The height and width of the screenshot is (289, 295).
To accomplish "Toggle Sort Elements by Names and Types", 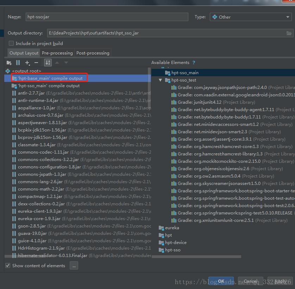I will [x=48, y=63].
